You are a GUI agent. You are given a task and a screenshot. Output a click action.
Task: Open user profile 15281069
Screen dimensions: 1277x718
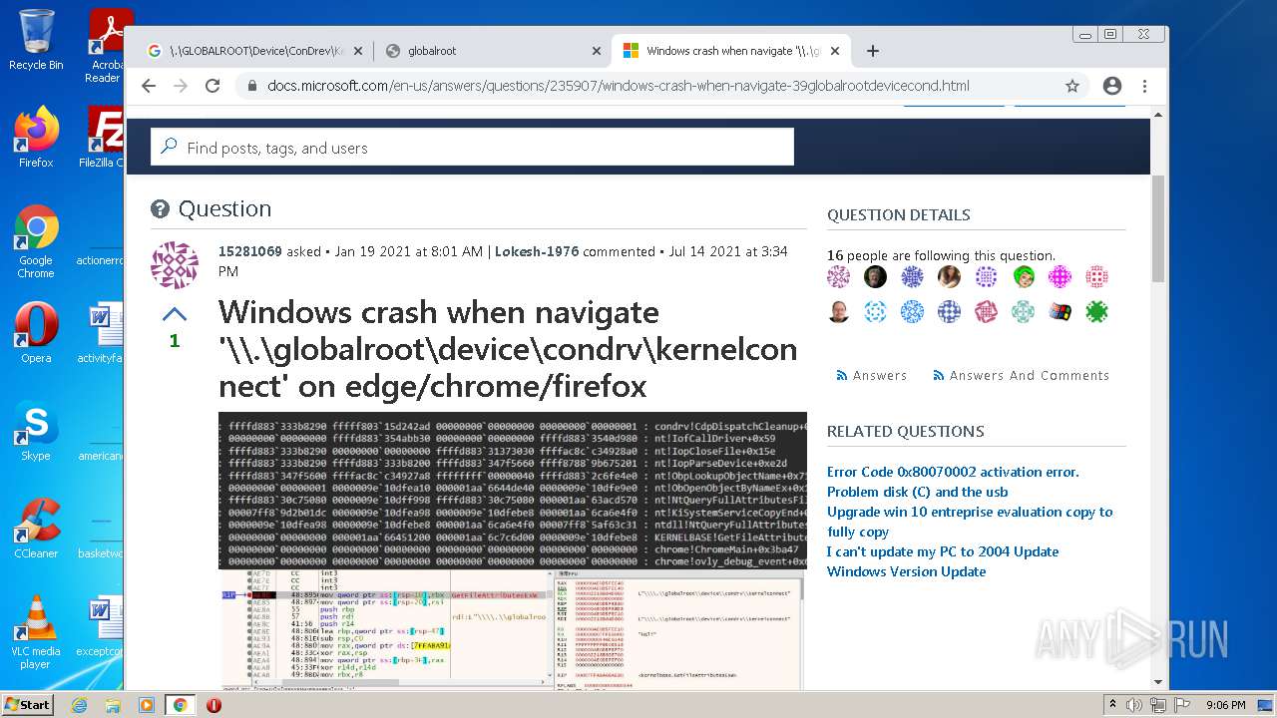250,251
